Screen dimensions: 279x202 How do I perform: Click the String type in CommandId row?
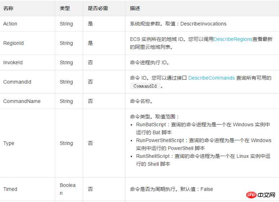point(66,82)
